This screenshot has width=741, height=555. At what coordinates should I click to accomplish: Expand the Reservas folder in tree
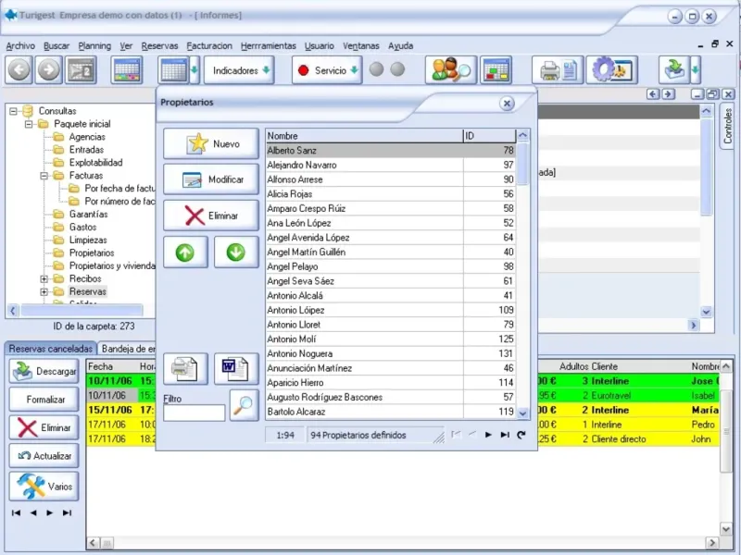(44, 291)
